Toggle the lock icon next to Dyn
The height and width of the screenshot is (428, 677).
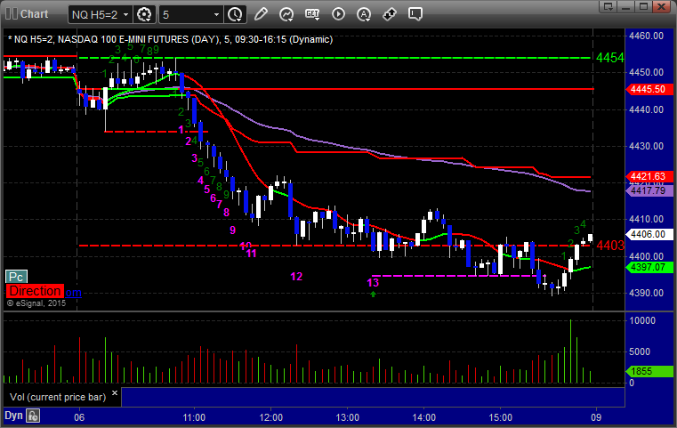(x=33, y=416)
